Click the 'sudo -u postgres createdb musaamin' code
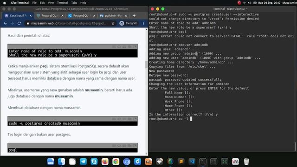This screenshot has height=167, width=297. [44, 123]
